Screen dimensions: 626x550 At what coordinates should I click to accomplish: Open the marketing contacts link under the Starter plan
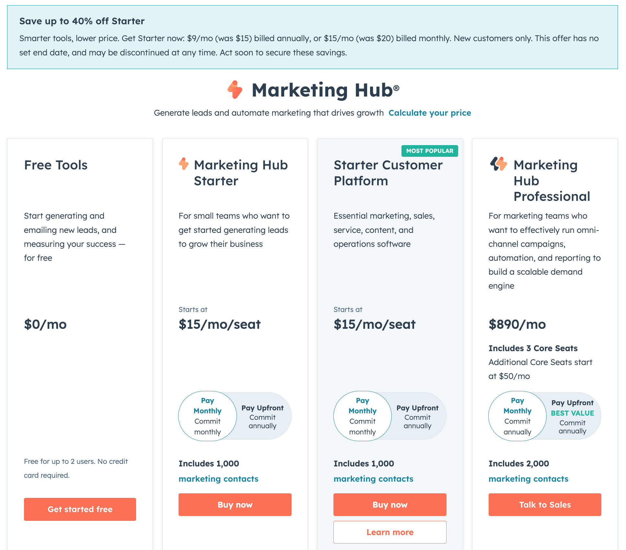pyautogui.click(x=218, y=479)
